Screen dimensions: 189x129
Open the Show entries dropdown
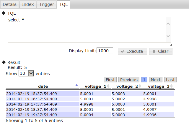click(x=27, y=73)
